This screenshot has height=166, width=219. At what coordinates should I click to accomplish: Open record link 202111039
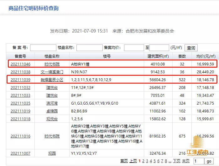(x=20, y=80)
